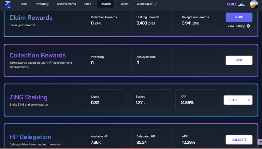This screenshot has height=149, width=262.
Task: Click the View History arrow icon
Action: (248, 26)
